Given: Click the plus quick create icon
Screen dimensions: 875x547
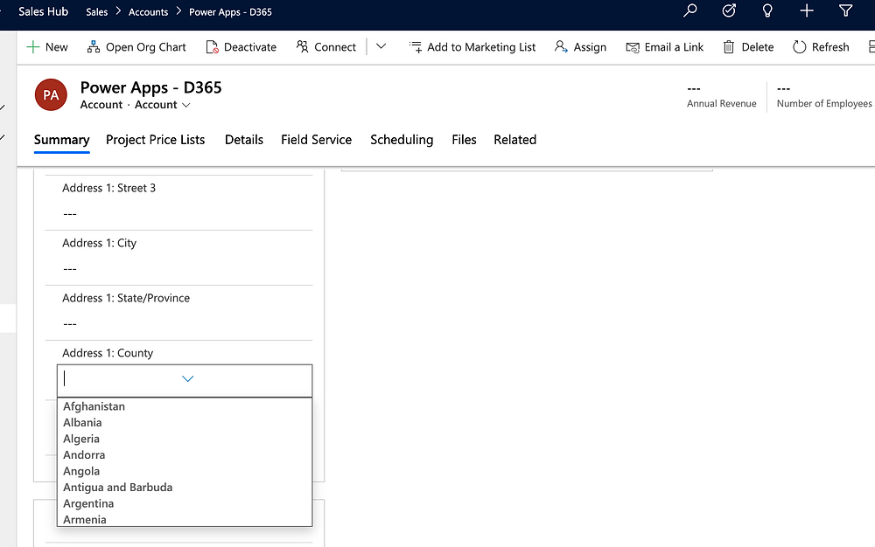Looking at the screenshot, I should click(807, 10).
